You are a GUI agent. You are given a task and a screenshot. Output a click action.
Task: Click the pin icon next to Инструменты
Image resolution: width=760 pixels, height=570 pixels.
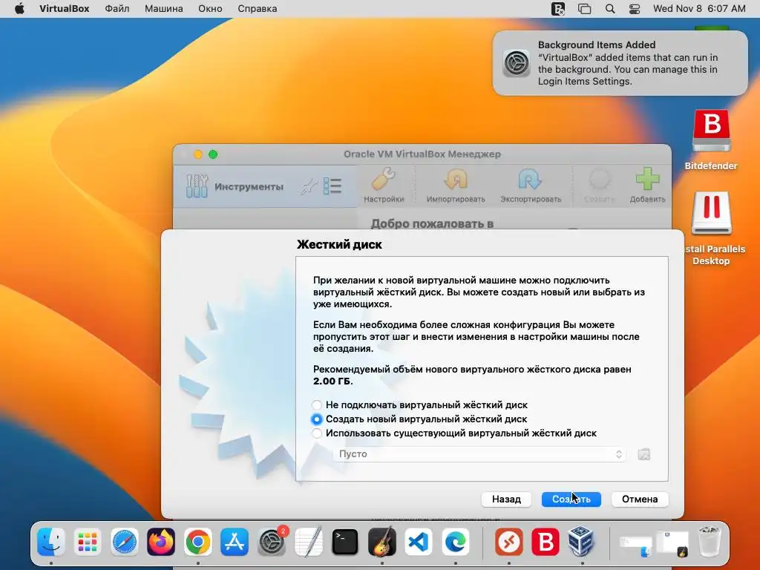click(308, 186)
